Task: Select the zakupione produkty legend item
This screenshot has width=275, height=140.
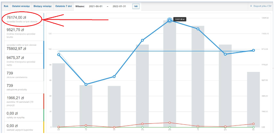Action: point(24,87)
